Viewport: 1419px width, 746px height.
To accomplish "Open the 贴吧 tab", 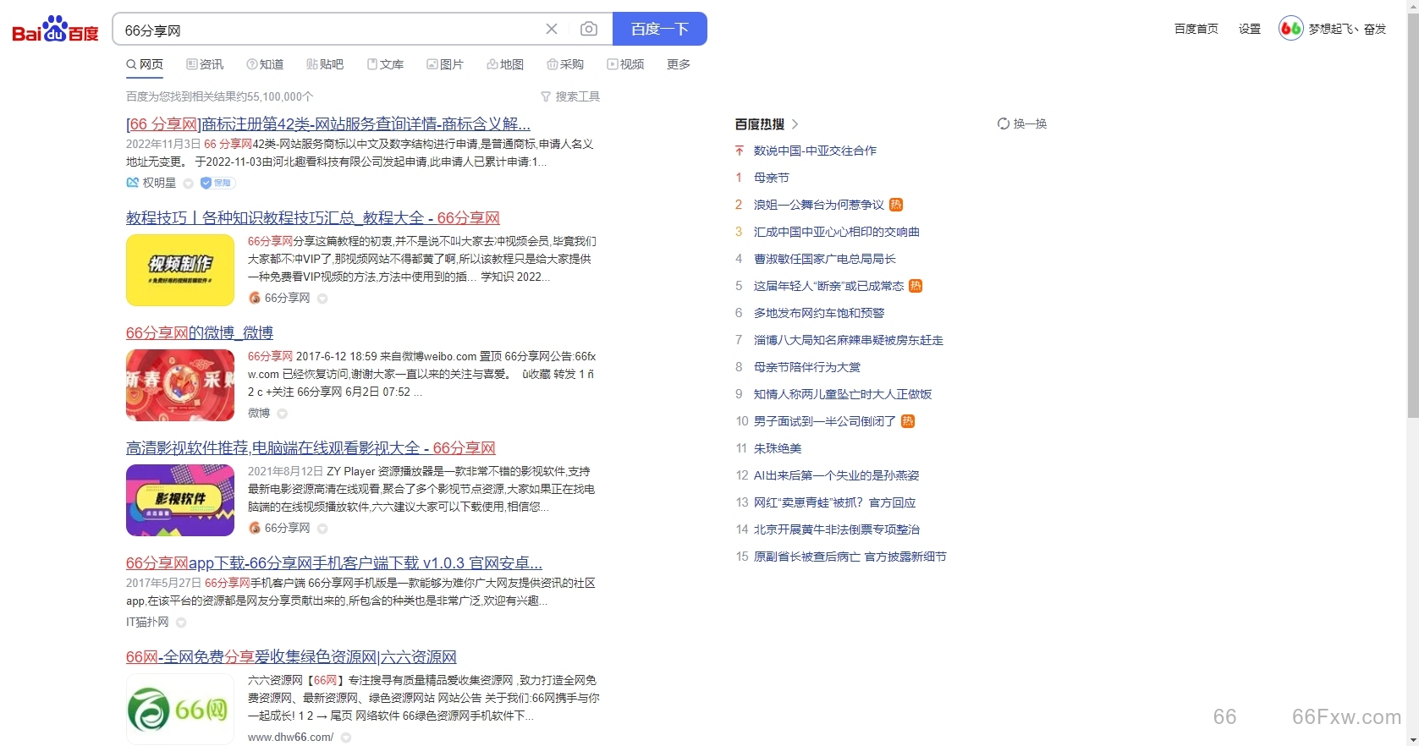I will 325,64.
